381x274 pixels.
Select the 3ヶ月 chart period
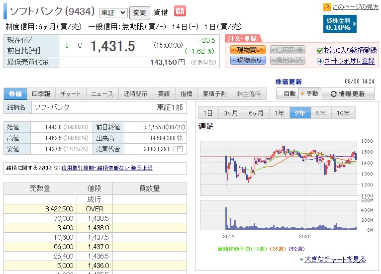click(231, 113)
